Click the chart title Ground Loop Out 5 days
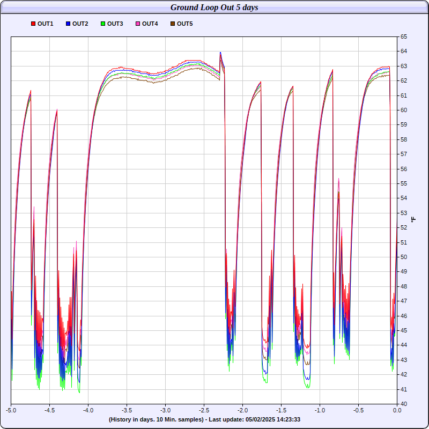This screenshot has height=429, width=429. pyautogui.click(x=214, y=8)
